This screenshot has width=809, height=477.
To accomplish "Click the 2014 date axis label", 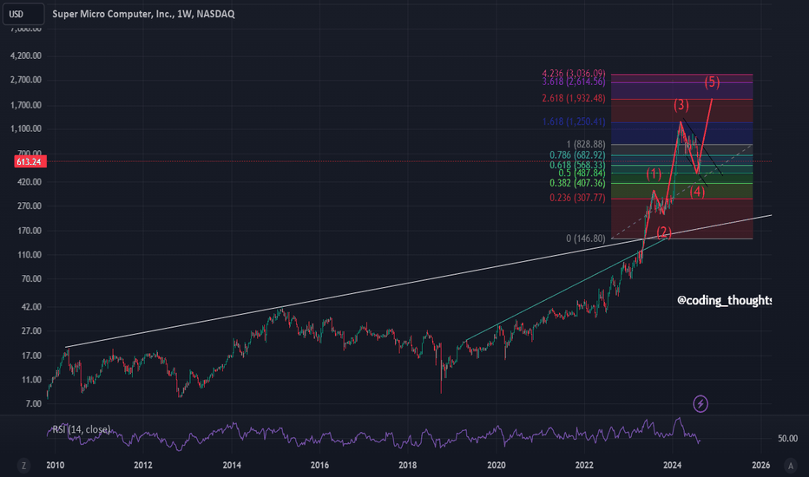I will [232, 465].
